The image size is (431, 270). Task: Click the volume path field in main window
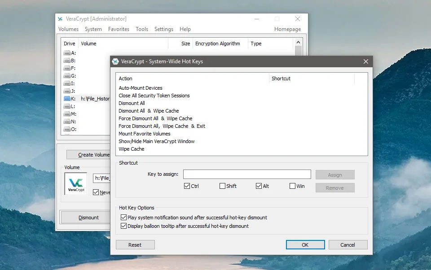[102, 178]
